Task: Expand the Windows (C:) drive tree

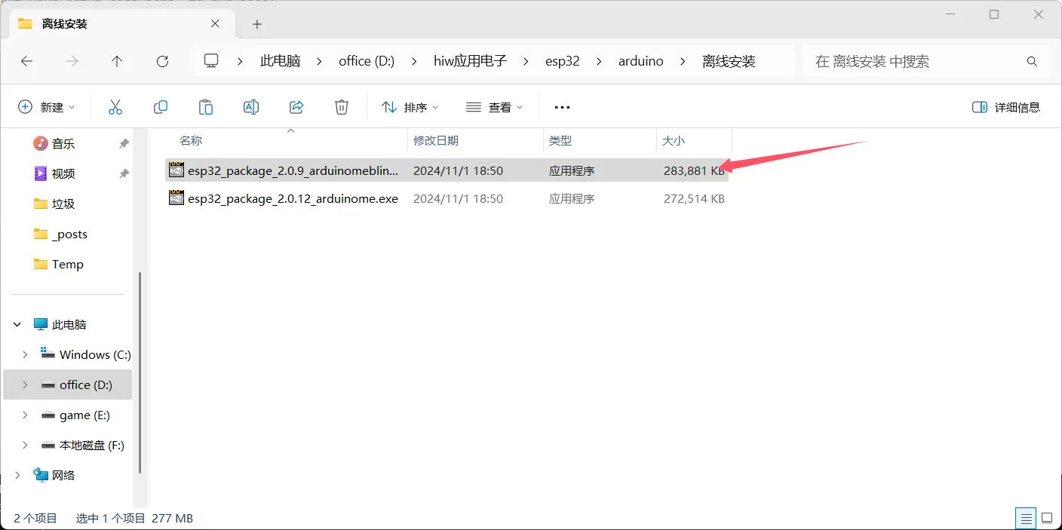Action: coord(25,354)
